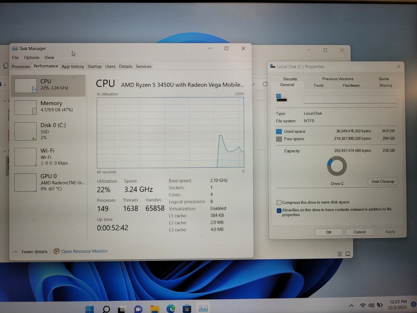Open Task View on taskbar
This screenshot has height=313, width=417.
tap(121, 310)
